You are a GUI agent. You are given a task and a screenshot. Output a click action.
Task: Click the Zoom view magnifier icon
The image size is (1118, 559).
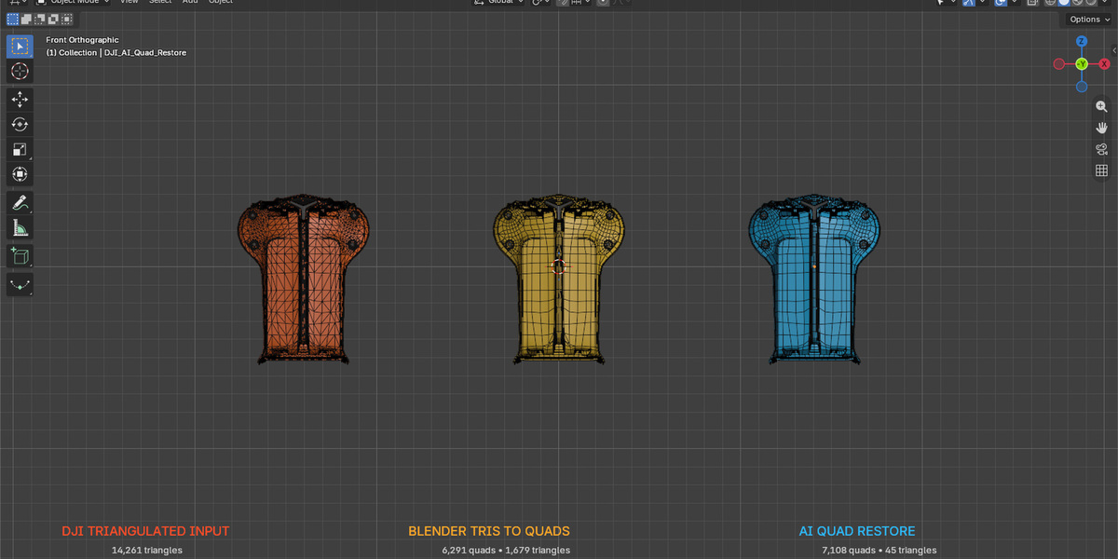click(x=1101, y=107)
